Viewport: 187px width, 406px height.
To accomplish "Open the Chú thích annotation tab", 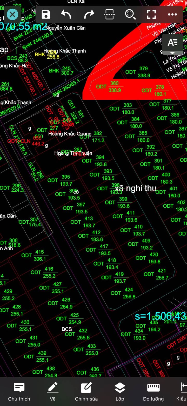I will pos(19,391).
